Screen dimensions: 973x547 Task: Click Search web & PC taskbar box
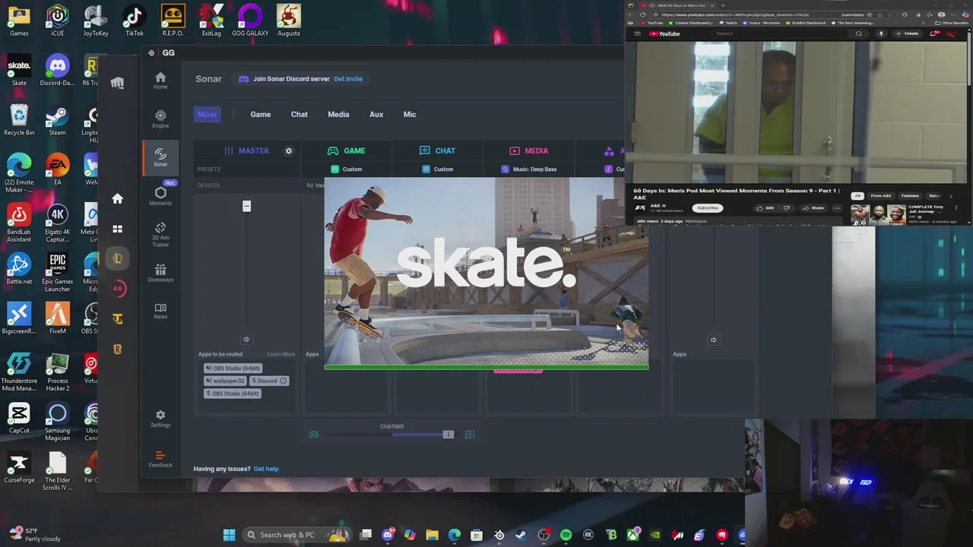(296, 535)
